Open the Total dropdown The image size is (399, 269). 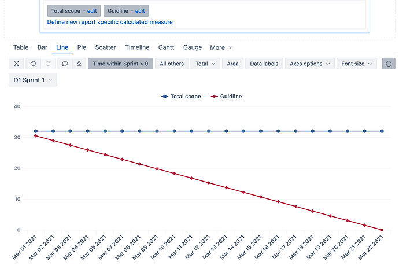click(x=205, y=64)
